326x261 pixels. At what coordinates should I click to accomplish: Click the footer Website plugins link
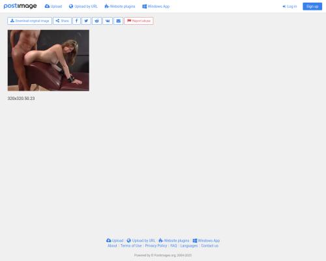174,241
